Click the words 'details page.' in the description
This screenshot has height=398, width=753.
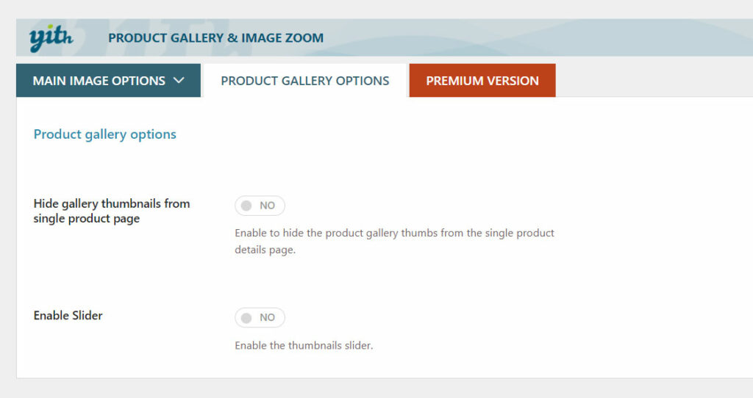265,250
